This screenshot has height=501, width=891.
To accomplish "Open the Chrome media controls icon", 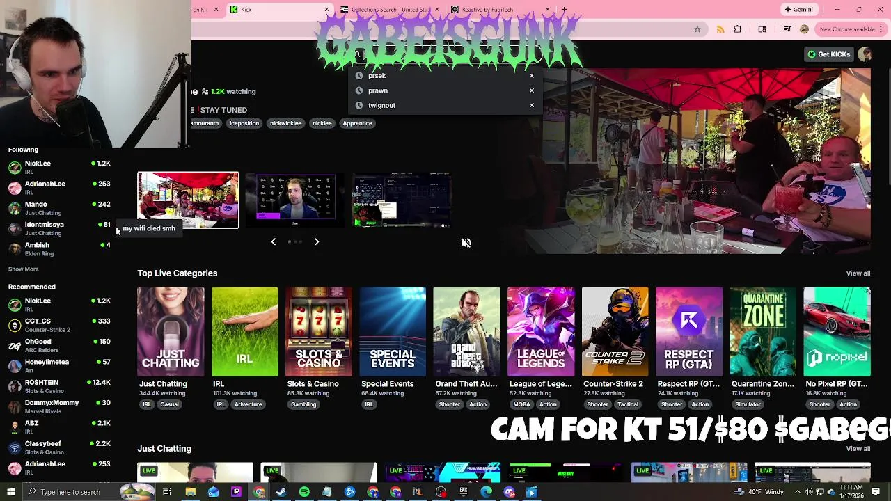I will point(787,29).
